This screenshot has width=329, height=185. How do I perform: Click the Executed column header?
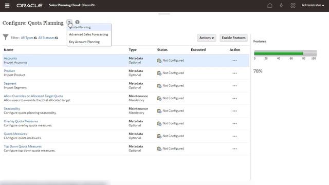(x=198, y=50)
